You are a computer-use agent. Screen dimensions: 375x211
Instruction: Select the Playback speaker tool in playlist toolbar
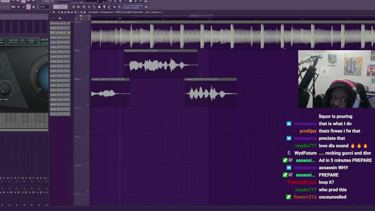[85, 12]
